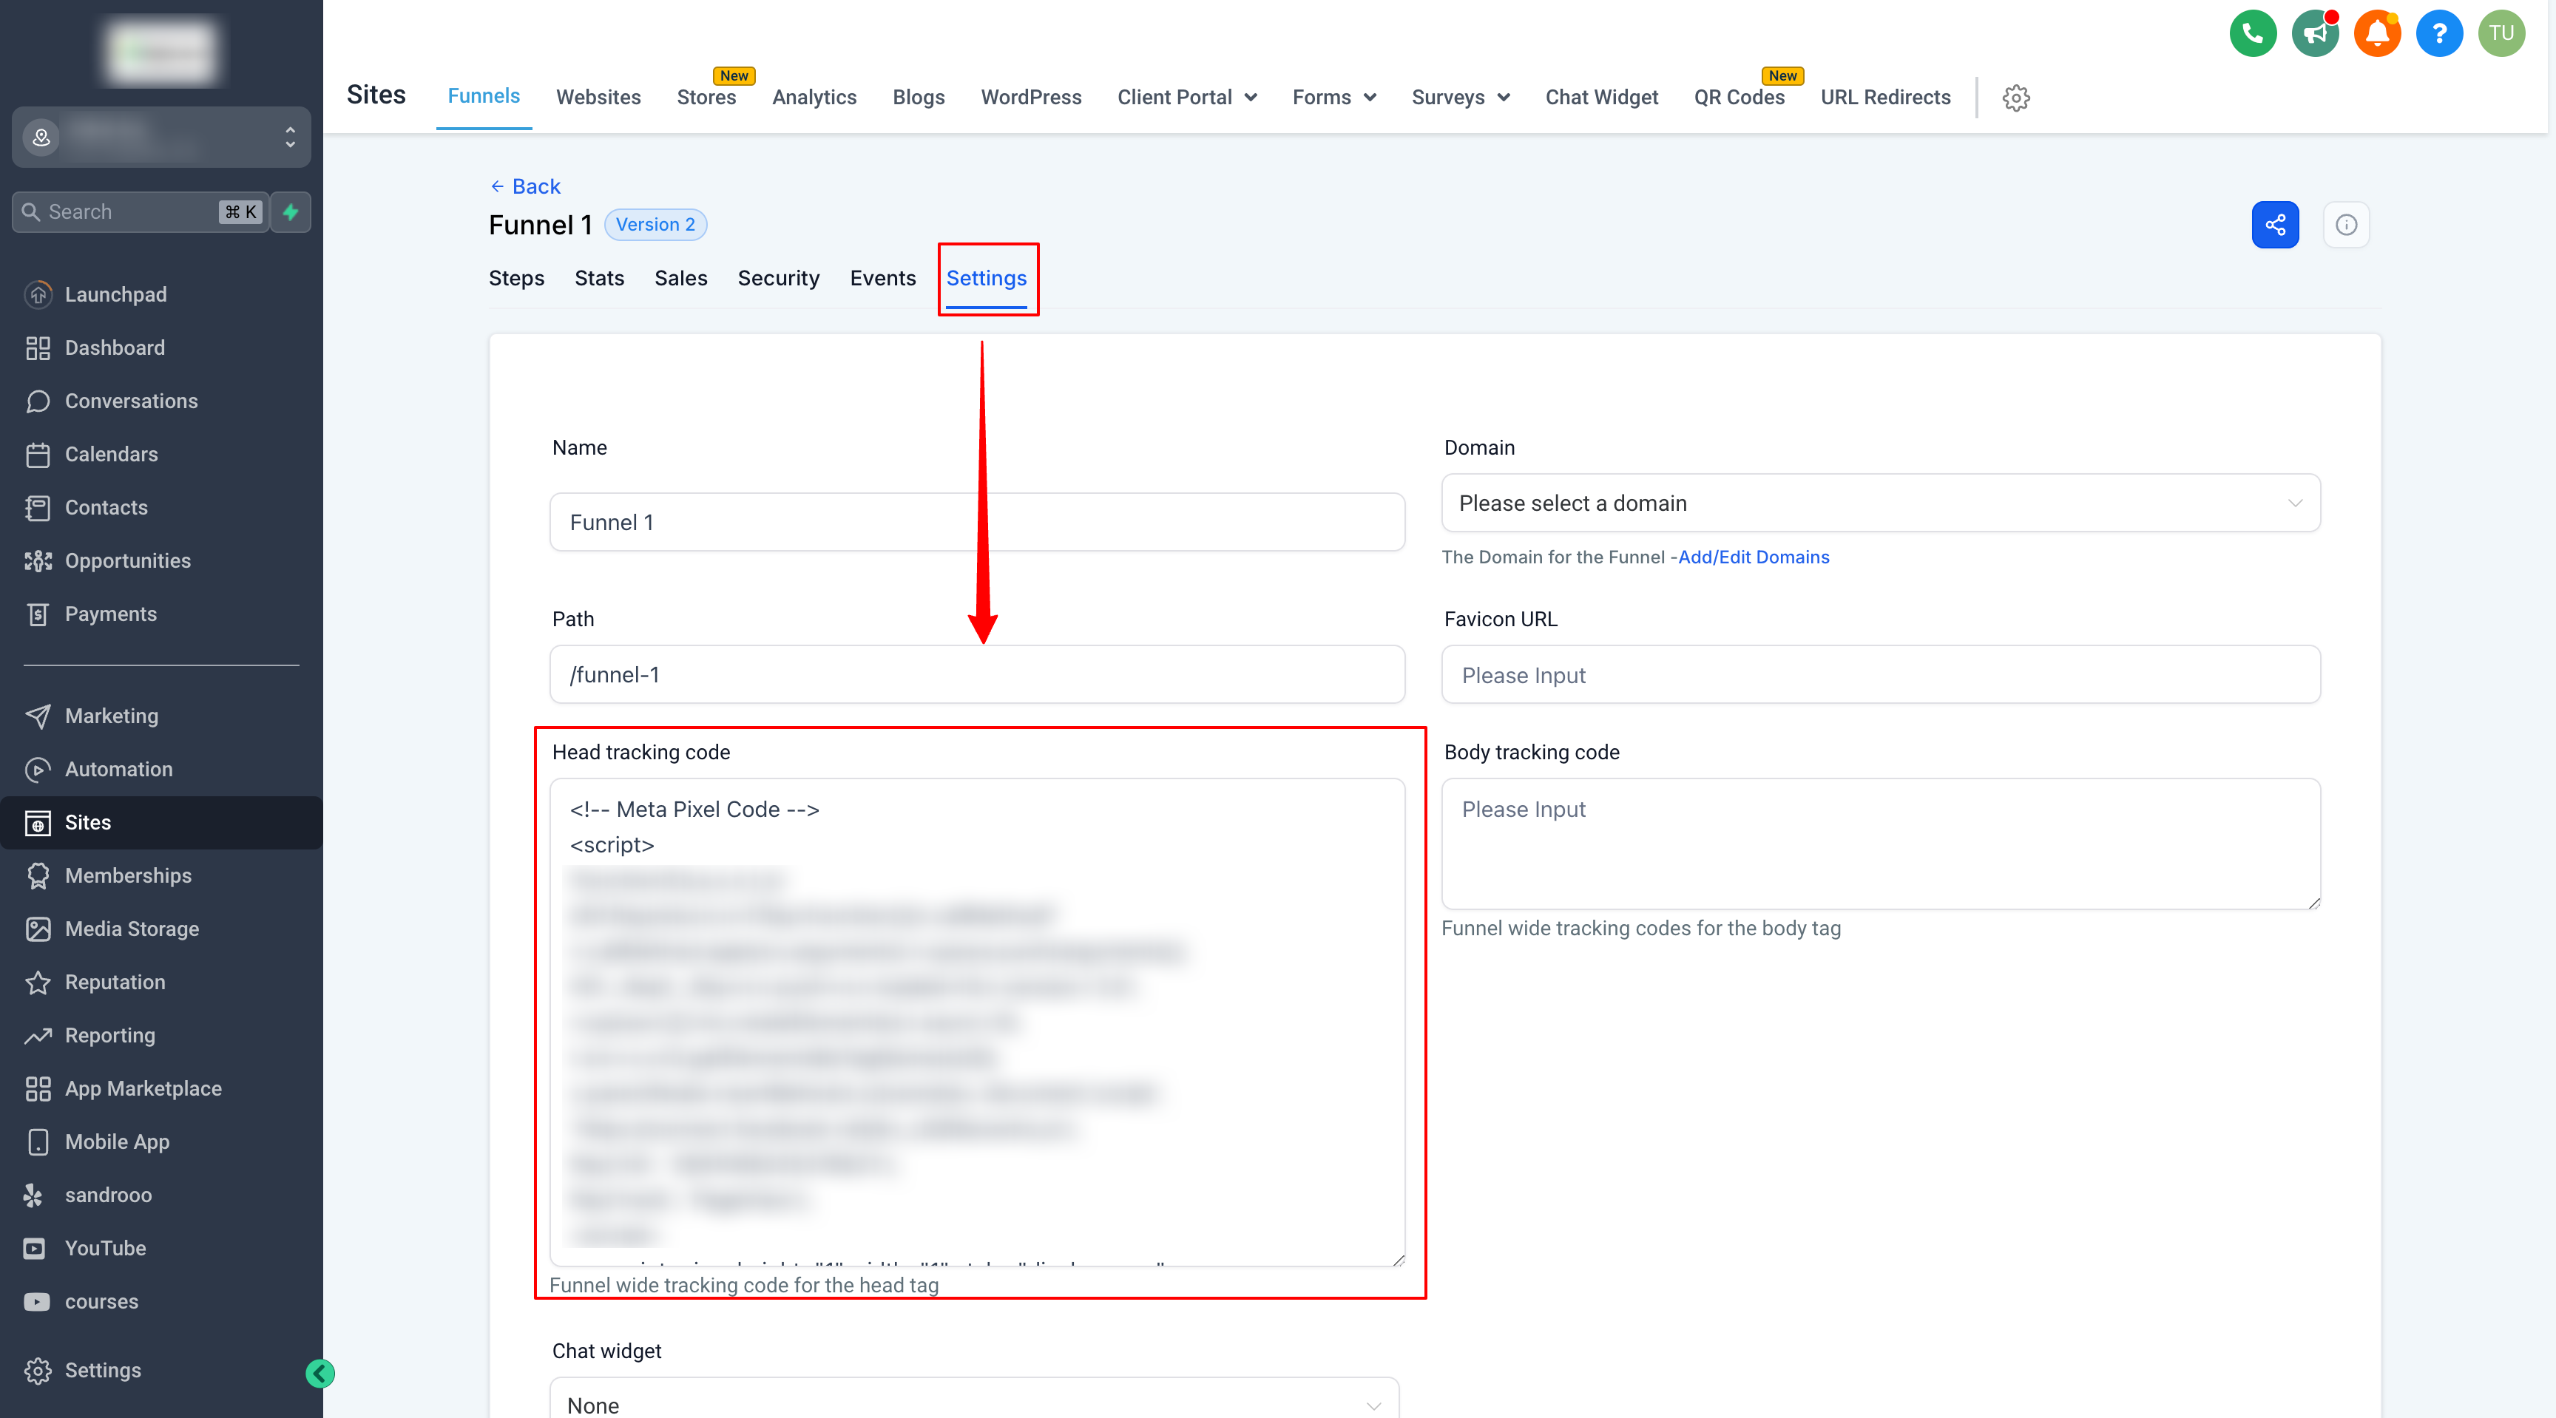The width and height of the screenshot is (2556, 1418).
Task: Expand the Chat widget dropdown
Action: 974,1403
